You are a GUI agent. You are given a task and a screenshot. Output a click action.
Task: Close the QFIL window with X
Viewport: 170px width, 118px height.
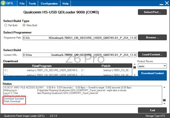coord(167,3)
